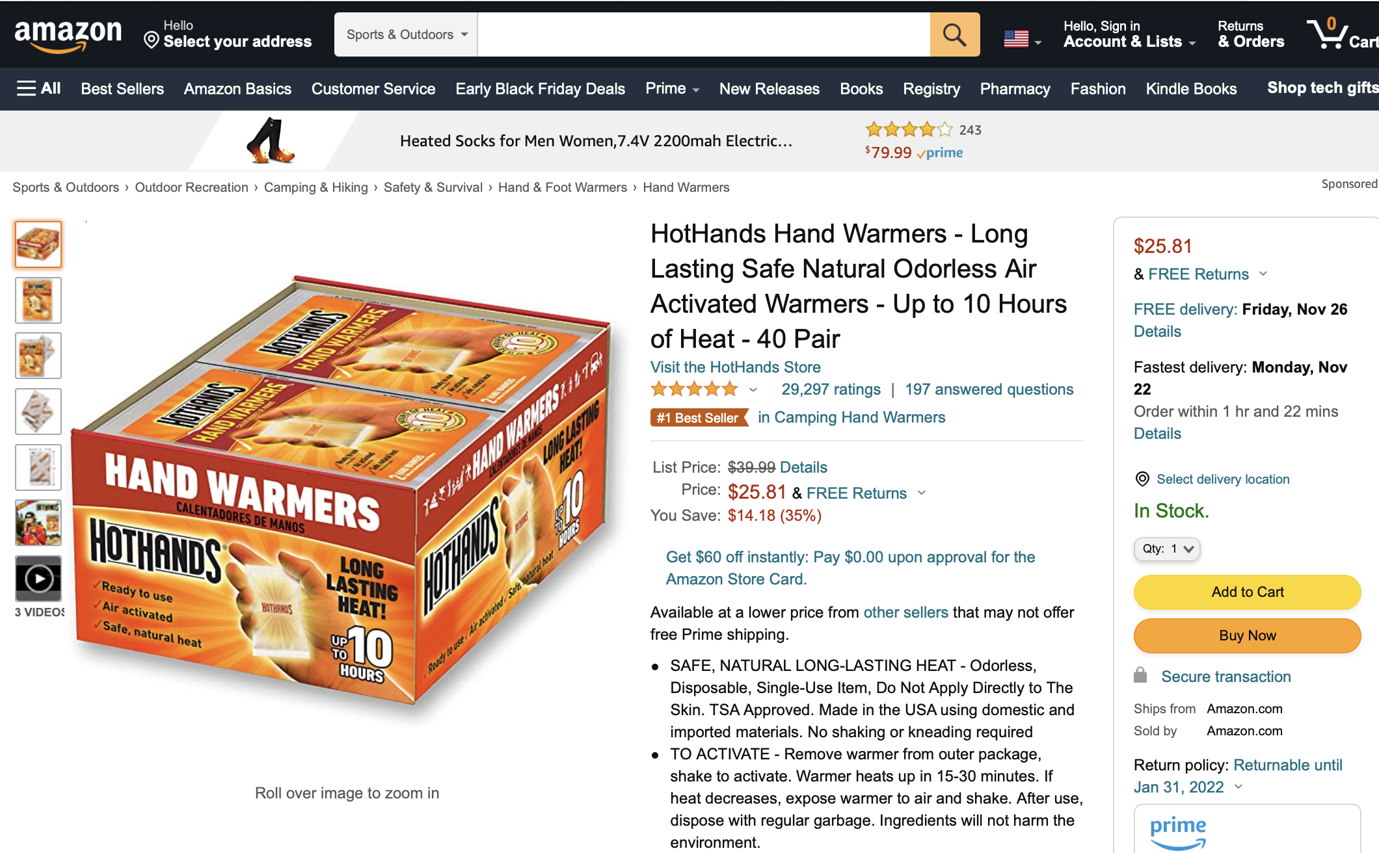
Task: Click into the Amazon search field
Action: click(x=704, y=34)
